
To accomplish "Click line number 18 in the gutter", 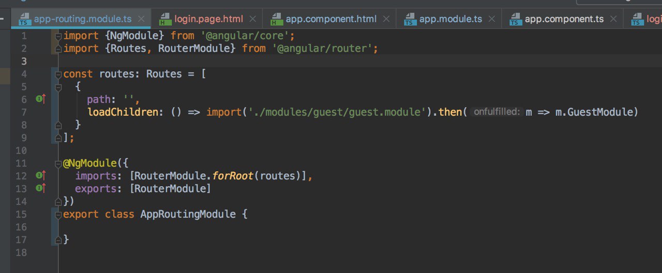I will point(21,252).
